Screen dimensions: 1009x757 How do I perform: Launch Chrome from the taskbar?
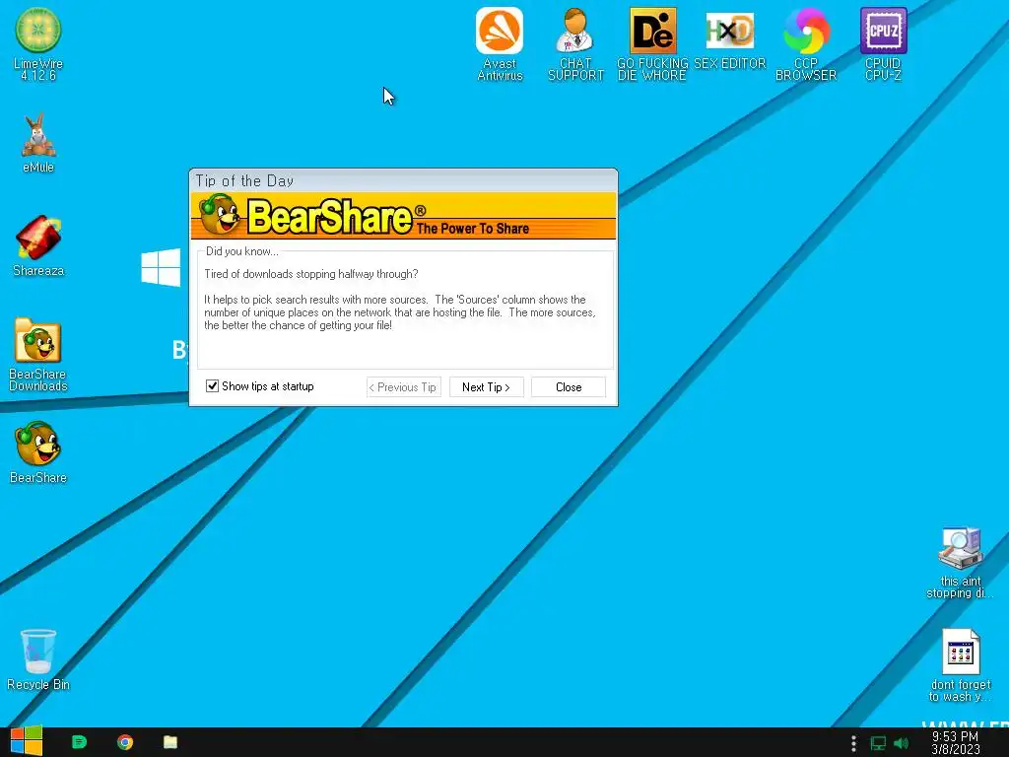coord(125,742)
